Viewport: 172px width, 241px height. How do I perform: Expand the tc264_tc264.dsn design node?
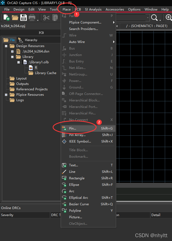(12, 51)
